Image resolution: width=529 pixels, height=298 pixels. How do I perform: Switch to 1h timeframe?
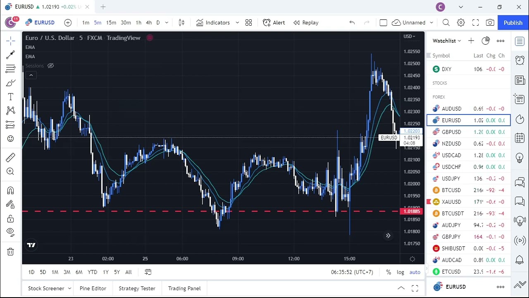138,23
